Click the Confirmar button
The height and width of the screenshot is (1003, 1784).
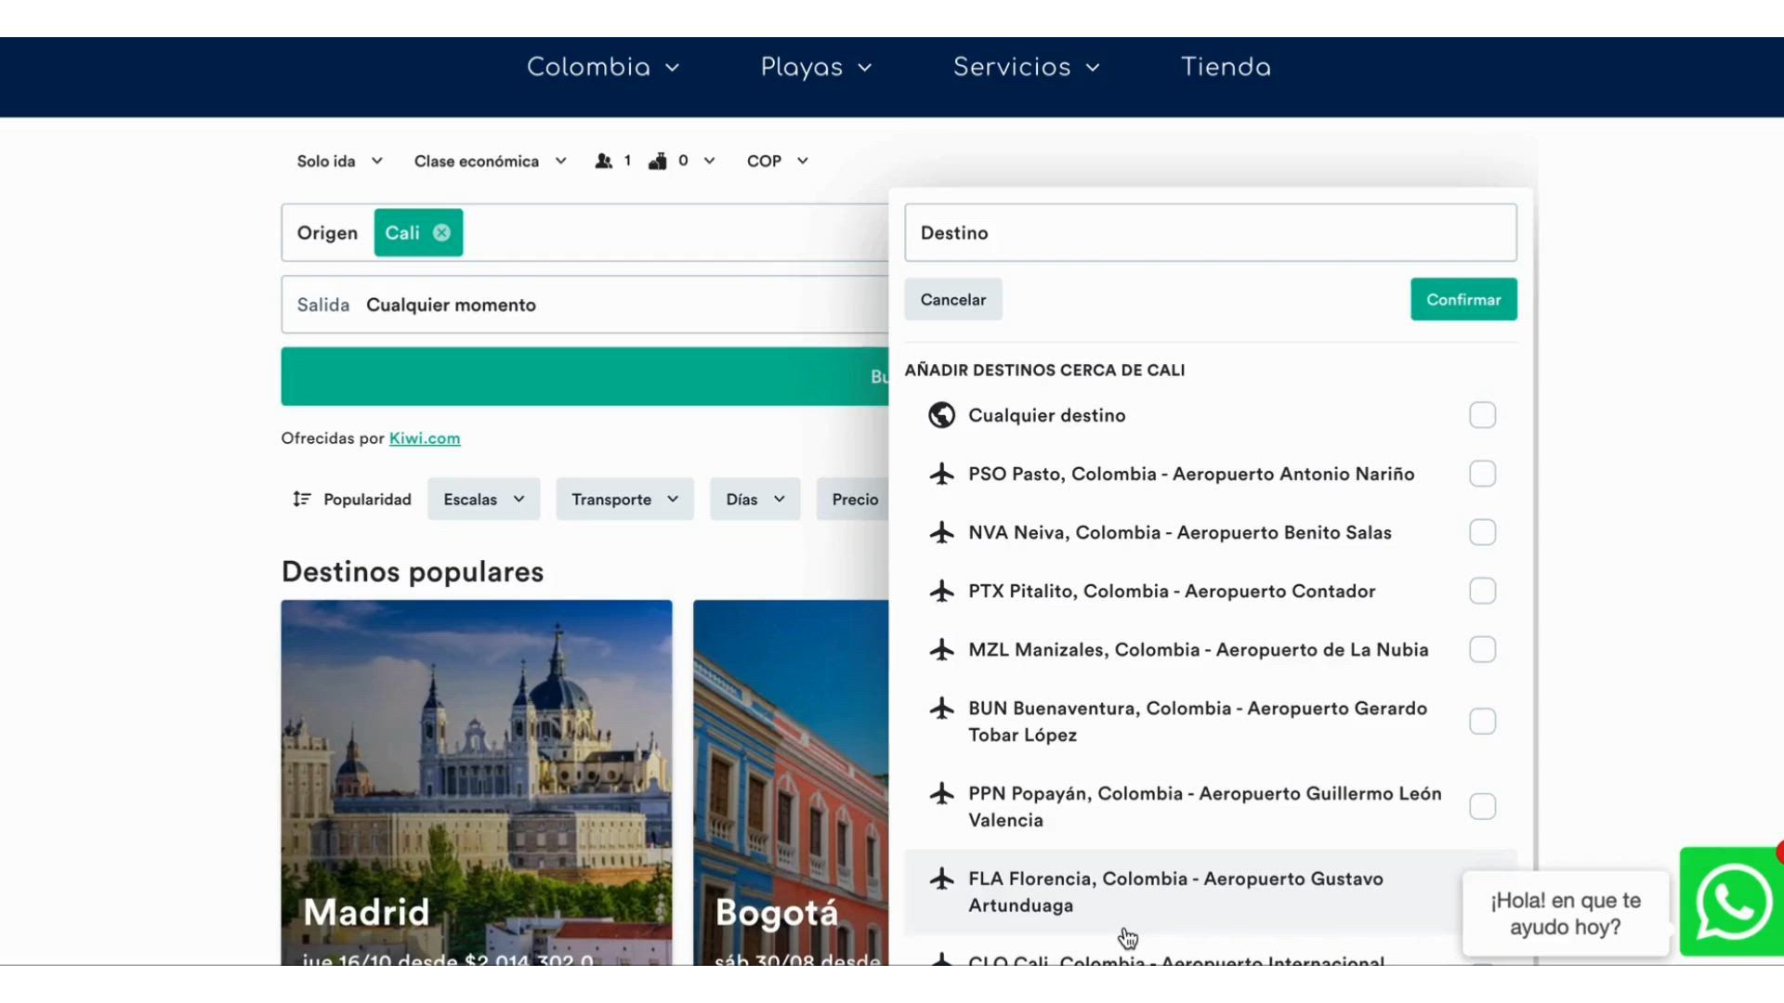tap(1463, 299)
